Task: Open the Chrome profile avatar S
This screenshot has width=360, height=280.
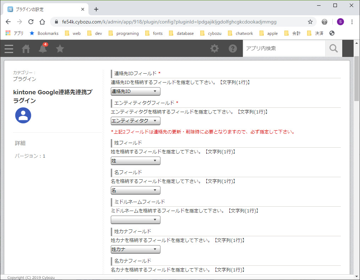Action: coord(340,22)
